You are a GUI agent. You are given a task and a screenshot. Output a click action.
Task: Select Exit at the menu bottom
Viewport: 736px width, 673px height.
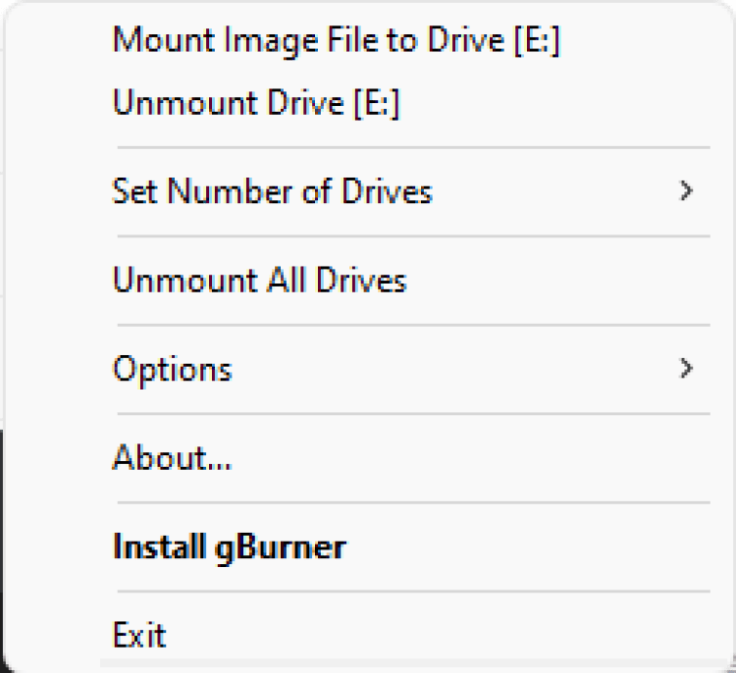pos(139,636)
